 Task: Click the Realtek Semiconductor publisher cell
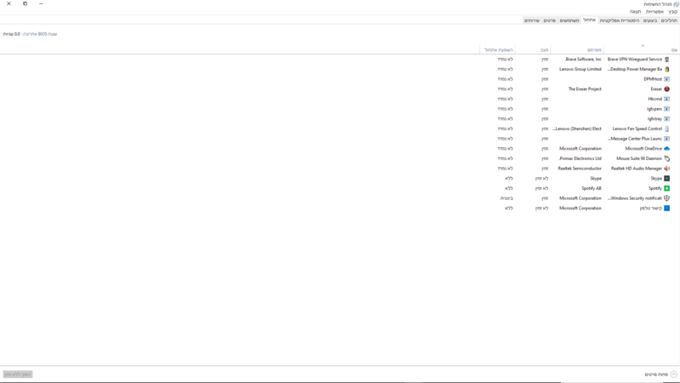point(580,169)
